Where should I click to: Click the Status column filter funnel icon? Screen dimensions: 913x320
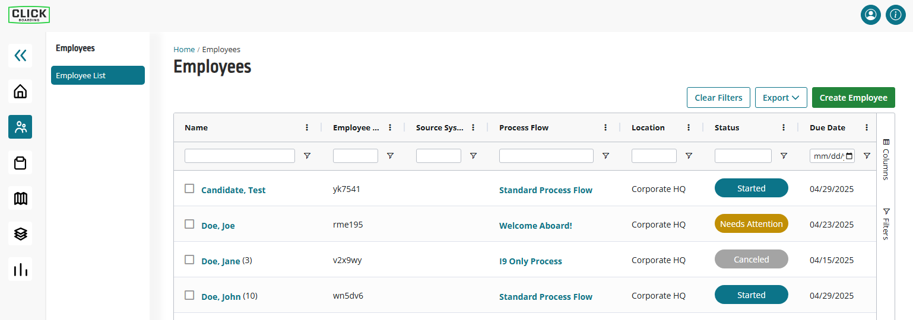click(x=784, y=156)
